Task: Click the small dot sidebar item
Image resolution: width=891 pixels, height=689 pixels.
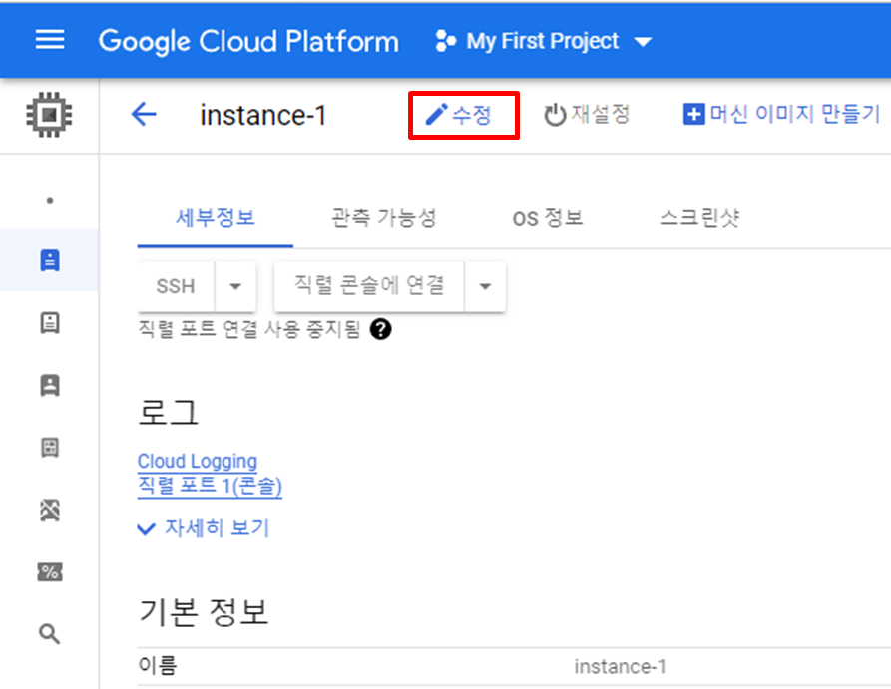Action: click(x=50, y=200)
